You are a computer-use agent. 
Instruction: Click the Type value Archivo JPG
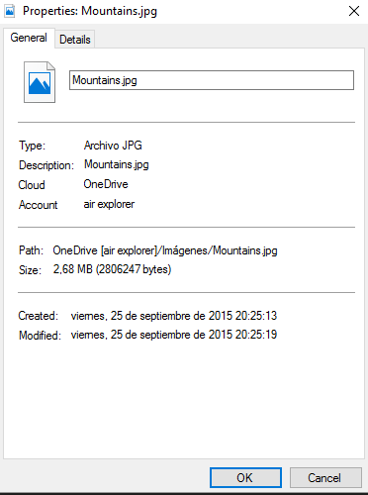(113, 146)
